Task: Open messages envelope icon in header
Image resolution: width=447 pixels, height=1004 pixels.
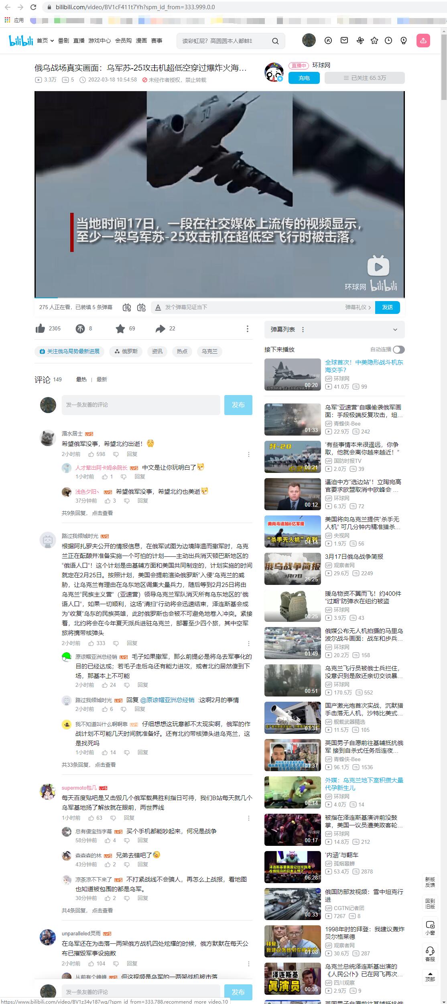Action: (x=344, y=41)
